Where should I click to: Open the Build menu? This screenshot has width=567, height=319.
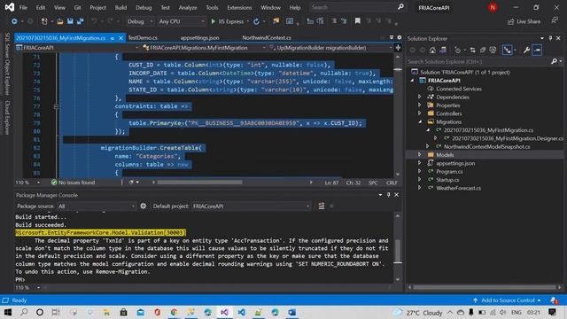[x=120, y=7]
